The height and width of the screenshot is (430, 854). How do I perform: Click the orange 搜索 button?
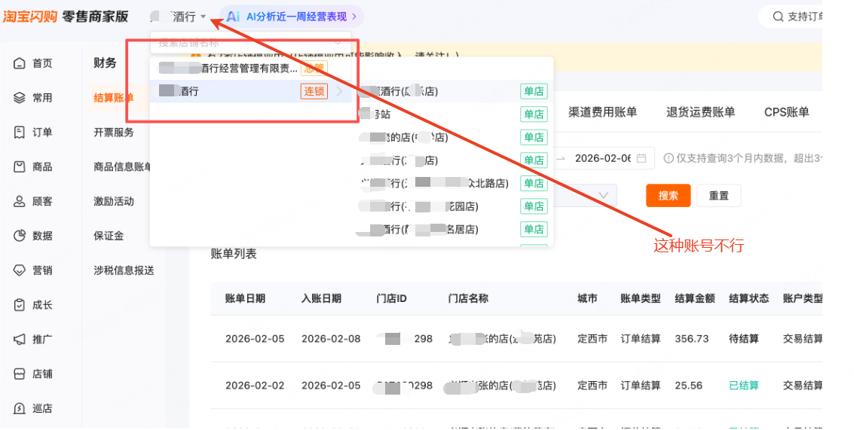(669, 195)
